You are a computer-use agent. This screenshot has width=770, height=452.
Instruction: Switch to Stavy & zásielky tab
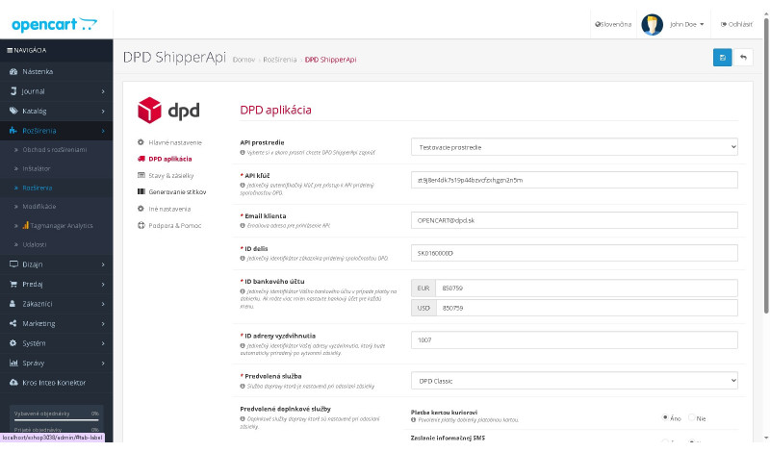point(171,175)
